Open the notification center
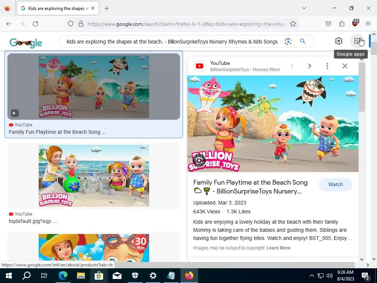Screen dimensions: 377x283 point(366,276)
